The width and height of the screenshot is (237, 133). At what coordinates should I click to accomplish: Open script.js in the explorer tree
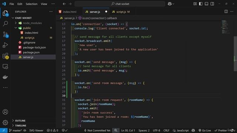click(29, 38)
